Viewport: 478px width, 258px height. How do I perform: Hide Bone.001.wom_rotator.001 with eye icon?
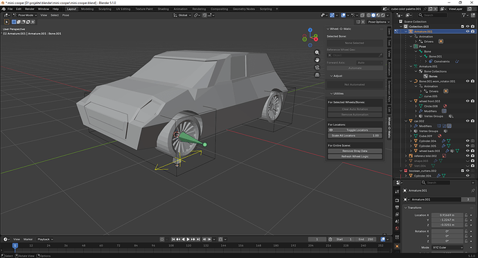(x=468, y=81)
